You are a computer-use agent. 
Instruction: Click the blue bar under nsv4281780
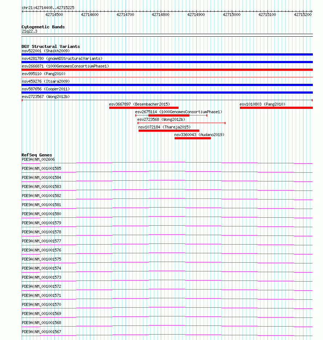coord(167,62)
